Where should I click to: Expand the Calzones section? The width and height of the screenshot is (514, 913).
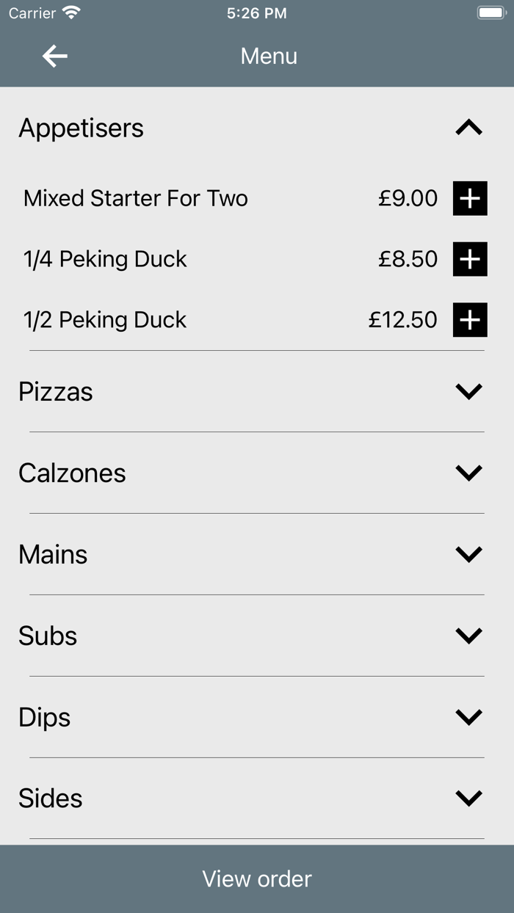click(468, 473)
